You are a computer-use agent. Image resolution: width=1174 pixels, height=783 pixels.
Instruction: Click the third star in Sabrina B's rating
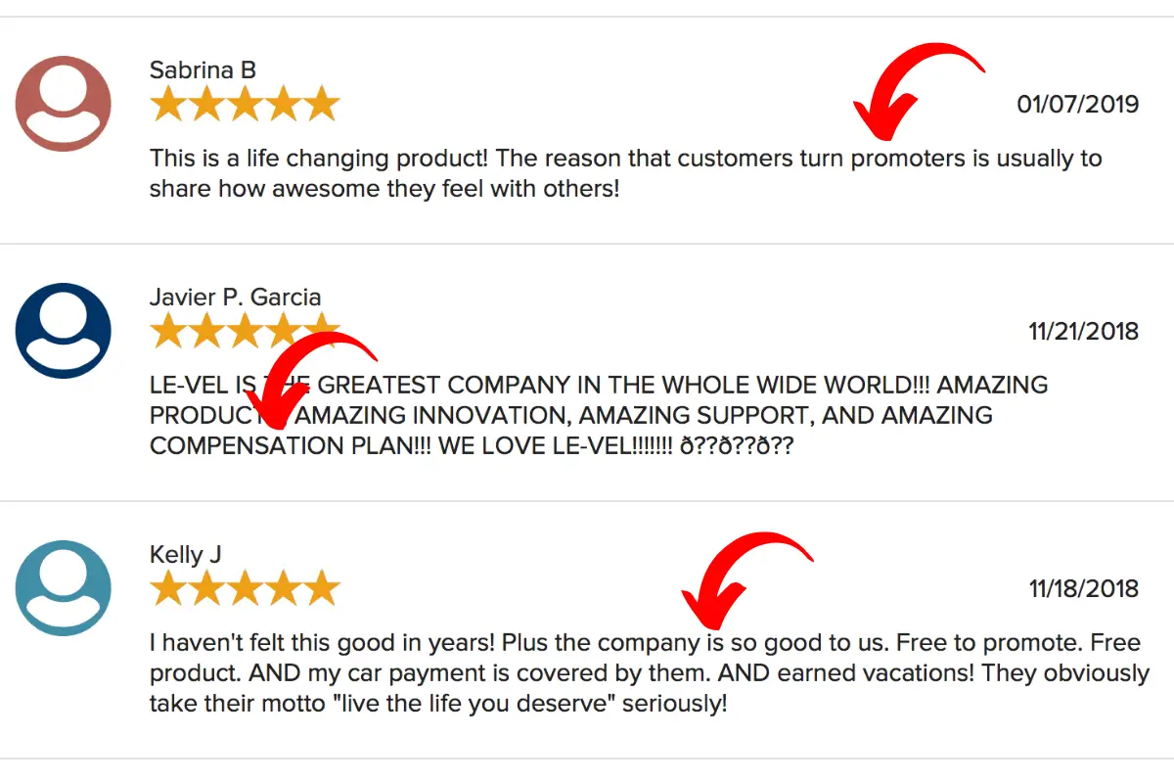[x=245, y=104]
